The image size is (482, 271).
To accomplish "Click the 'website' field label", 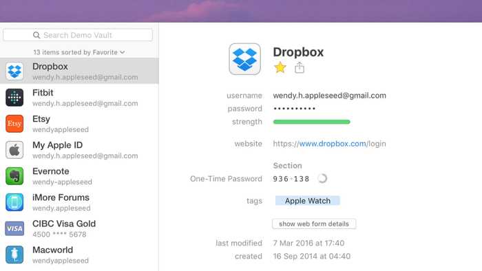I will click(x=249, y=144).
